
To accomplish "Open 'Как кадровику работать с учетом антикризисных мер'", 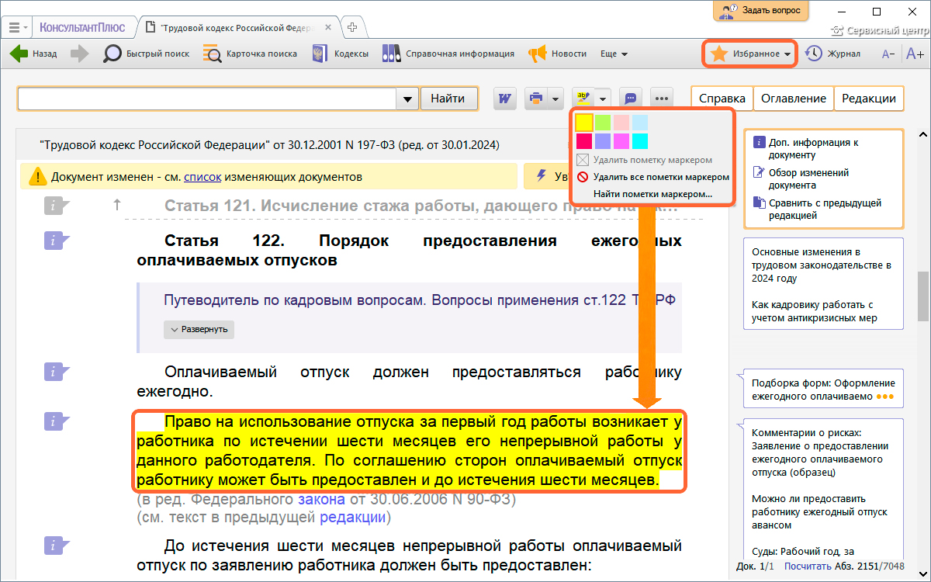I will (812, 312).
